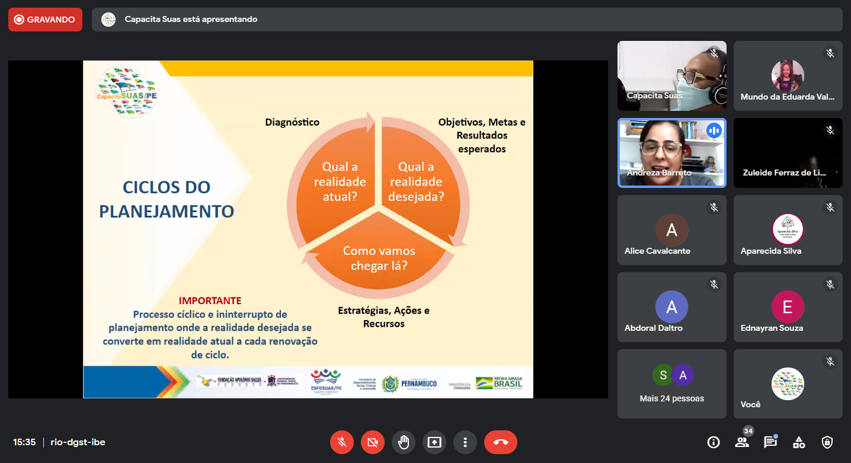Viewport: 851px width, 463px height.
Task: Click the meeting code rio-dgst-ibe
Action: 78,442
